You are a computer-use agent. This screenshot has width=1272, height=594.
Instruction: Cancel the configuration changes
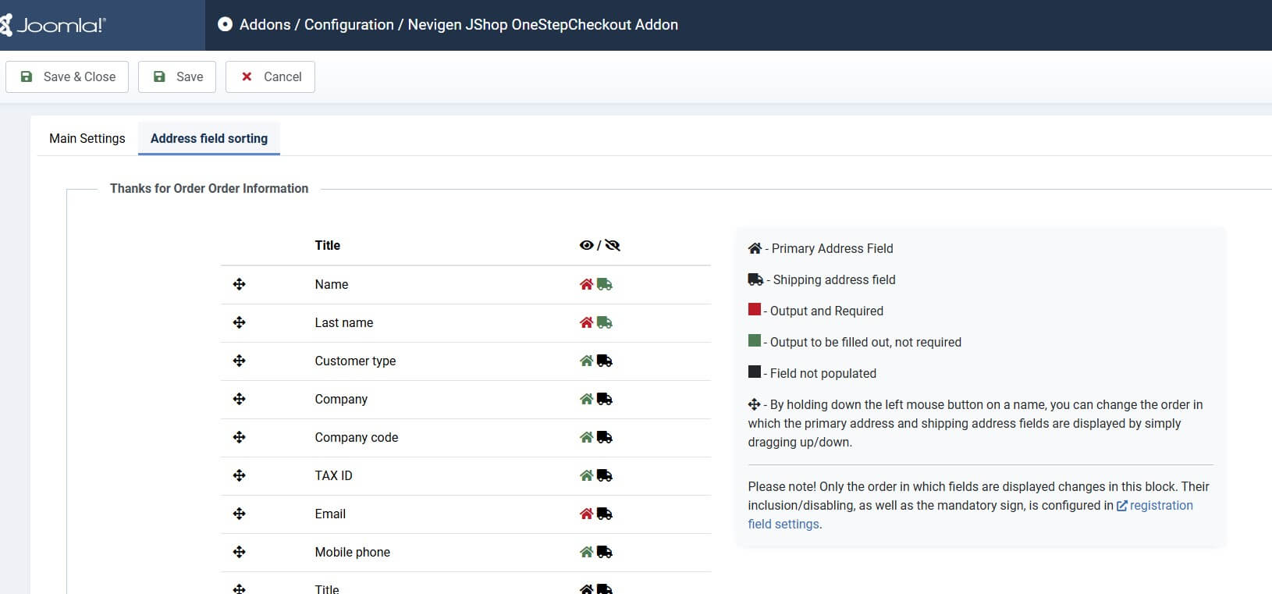[270, 76]
